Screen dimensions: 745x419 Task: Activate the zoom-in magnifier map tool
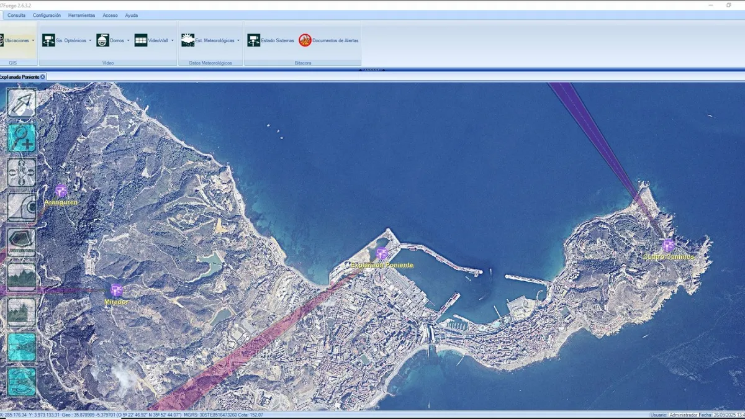click(22, 138)
